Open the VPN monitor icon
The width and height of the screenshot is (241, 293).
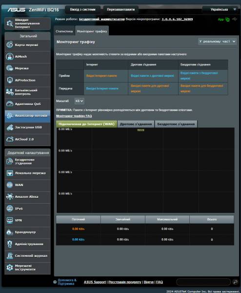pyautogui.click(x=10, y=220)
